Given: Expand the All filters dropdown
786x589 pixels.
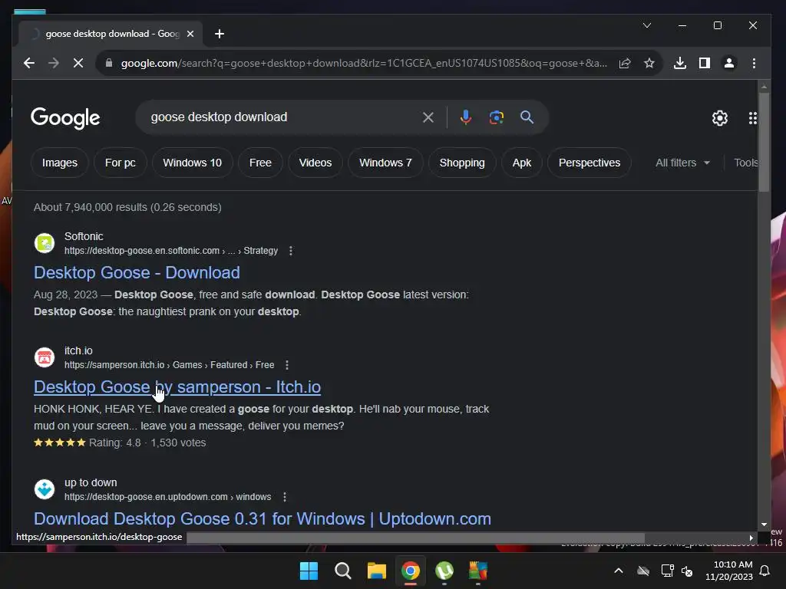Looking at the screenshot, I should coord(682,163).
